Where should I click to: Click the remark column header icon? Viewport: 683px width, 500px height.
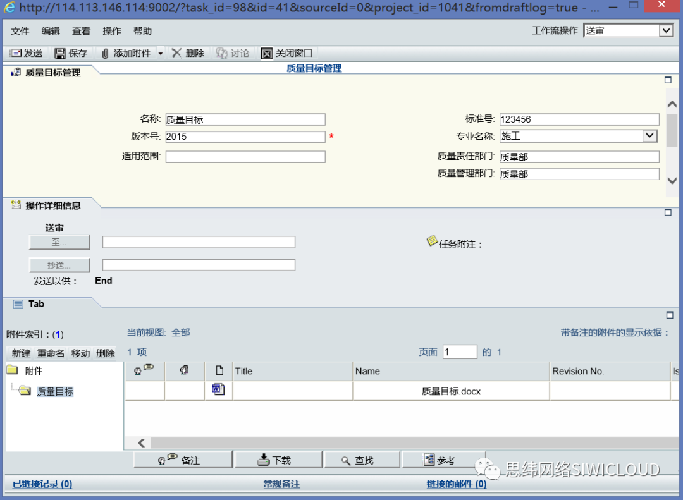pyautogui.click(x=144, y=370)
